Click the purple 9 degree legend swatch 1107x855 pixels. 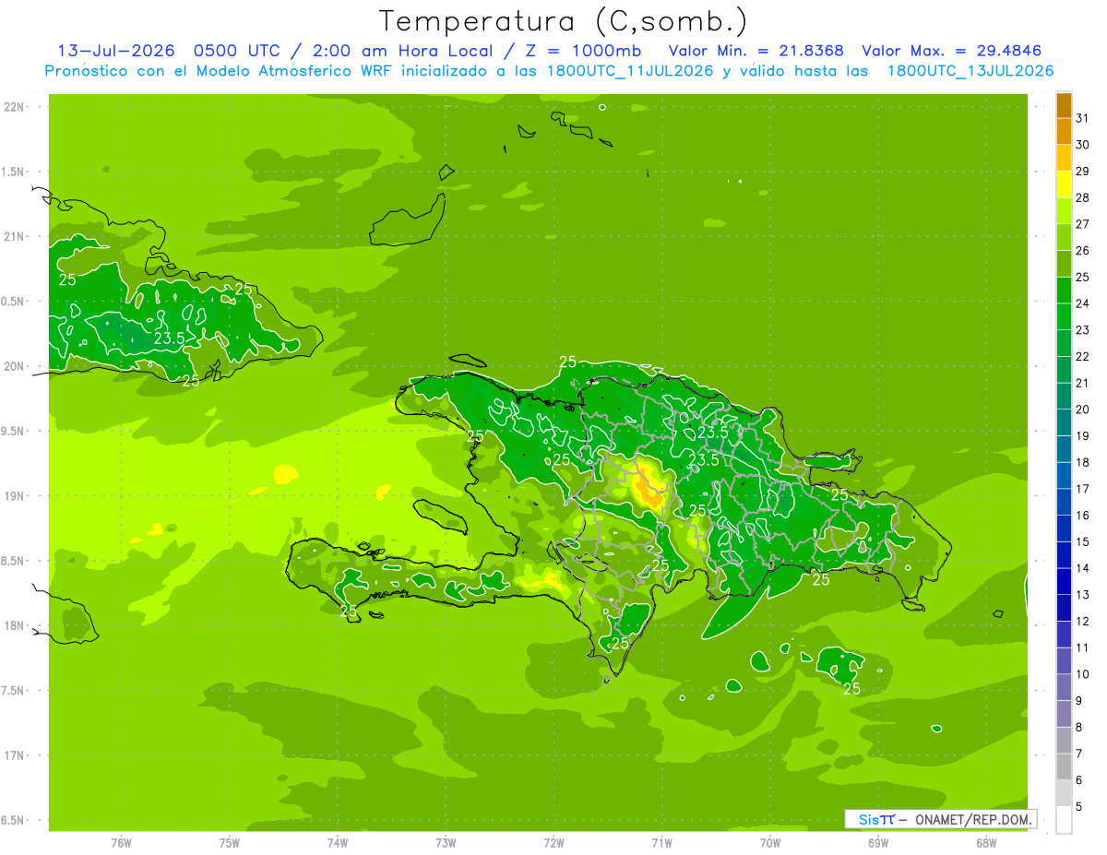1064,687
